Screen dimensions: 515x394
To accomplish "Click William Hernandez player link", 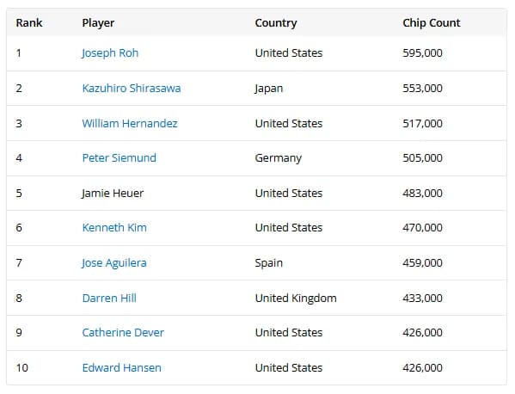I will tap(130, 124).
